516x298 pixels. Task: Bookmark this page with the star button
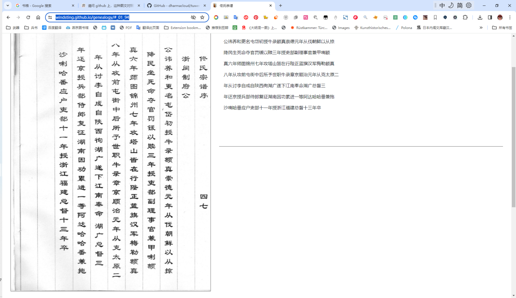[202, 17]
